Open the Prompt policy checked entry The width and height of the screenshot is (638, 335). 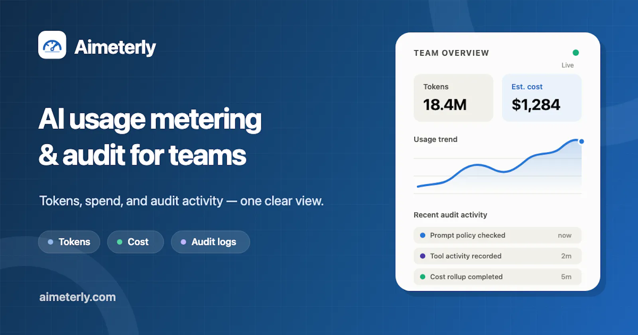tap(498, 235)
